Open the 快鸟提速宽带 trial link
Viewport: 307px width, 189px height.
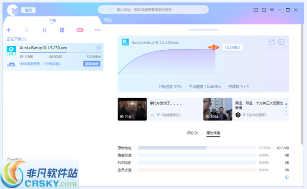pyautogui.click(x=41, y=64)
